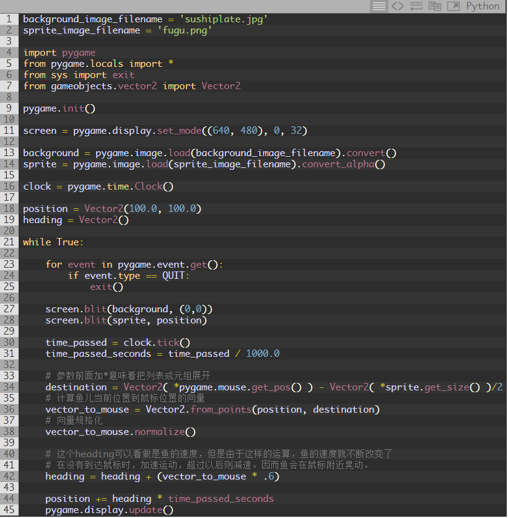
Task: Toggle word wrap for the code block
Action: [x=418, y=6]
